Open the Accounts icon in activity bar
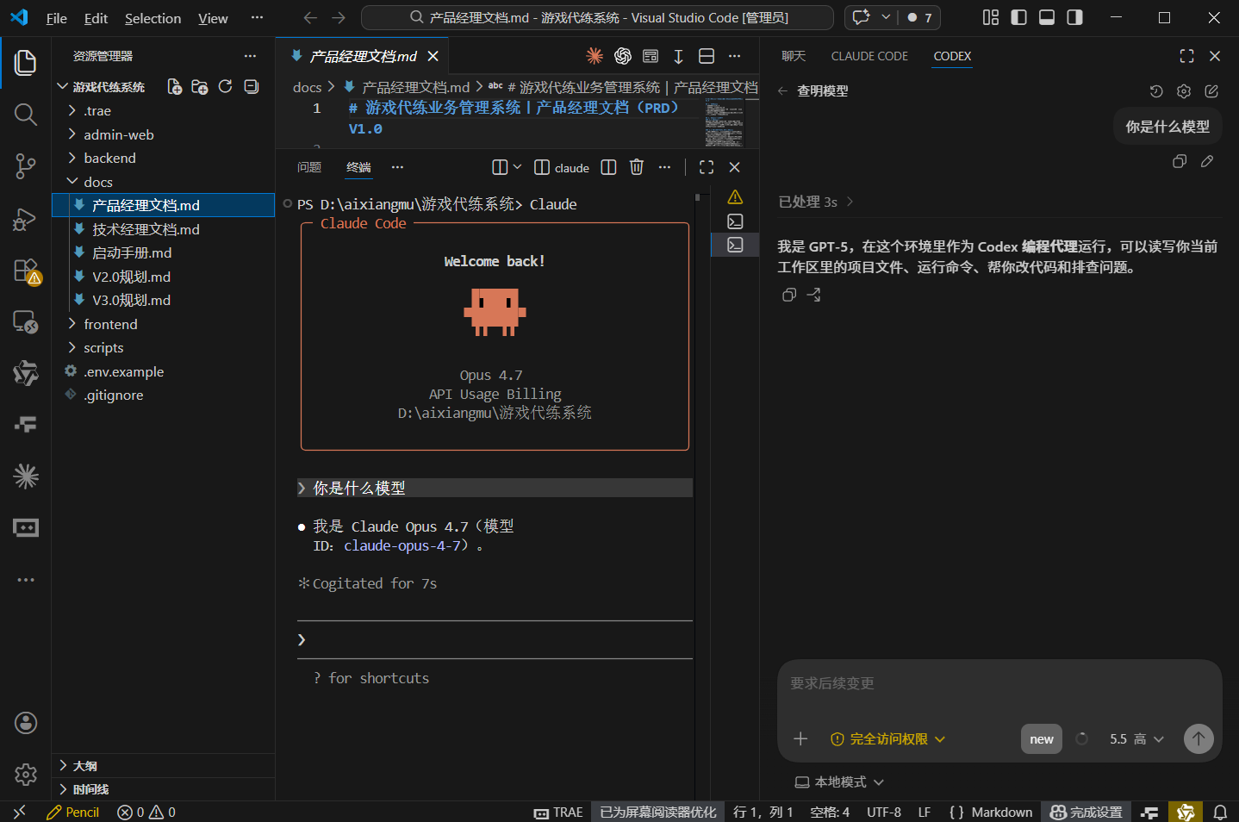Screen dimensions: 1239x822 tap(26, 723)
